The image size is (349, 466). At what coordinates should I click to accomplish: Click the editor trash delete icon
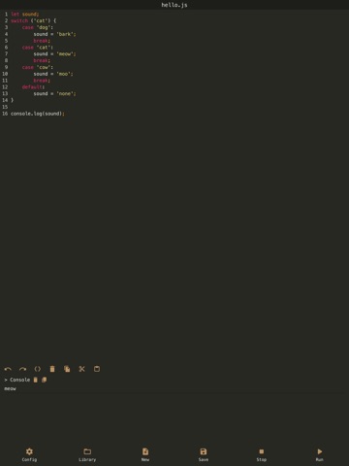click(52, 369)
